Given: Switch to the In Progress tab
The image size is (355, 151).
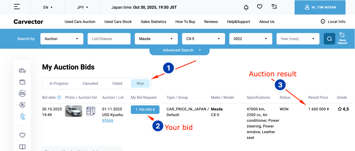Looking at the screenshot, I should [59, 83].
